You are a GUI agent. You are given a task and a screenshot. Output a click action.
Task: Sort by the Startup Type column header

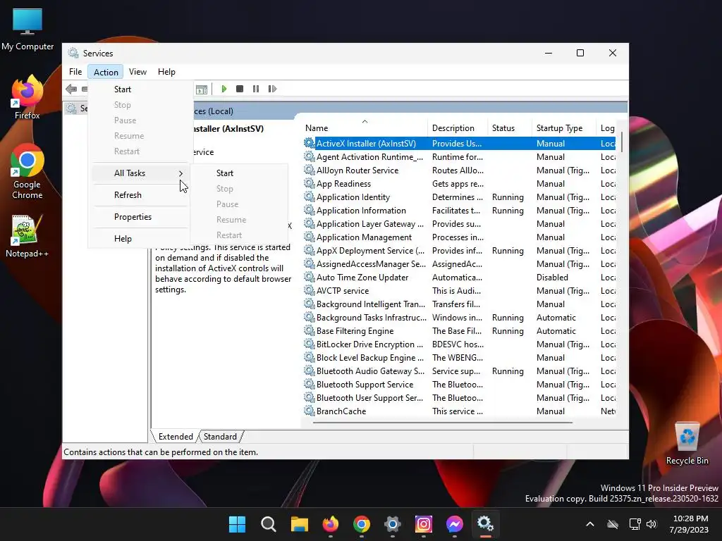coord(564,128)
